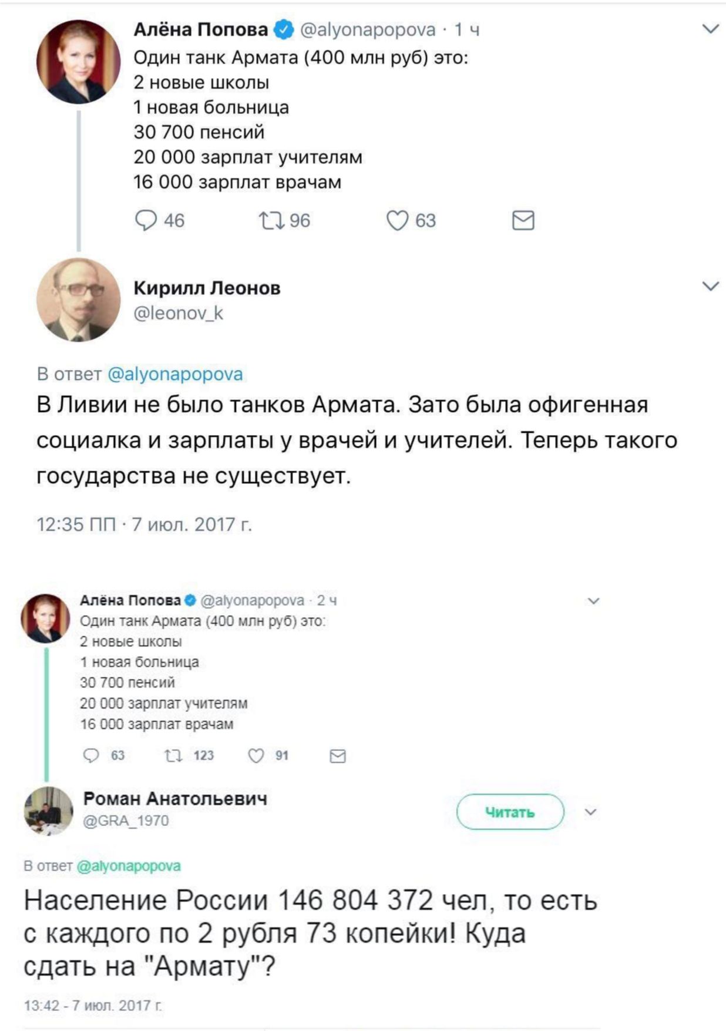The width and height of the screenshot is (726, 1031).
Task: Open verified badge next to top Алёна Попова
Action: click(x=284, y=29)
